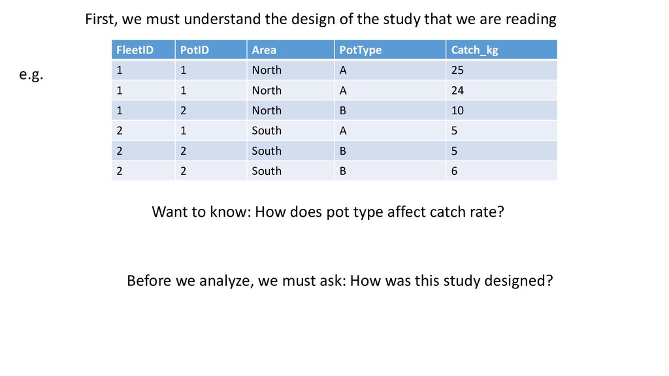669x376 pixels.
Task: Click the PotID column header
Action: pos(211,50)
